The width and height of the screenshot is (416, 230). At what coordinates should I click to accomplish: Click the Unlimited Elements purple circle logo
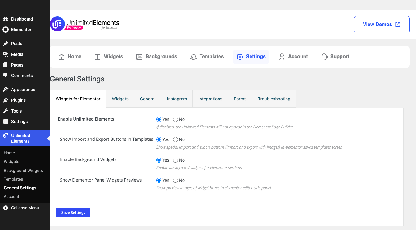coord(57,24)
